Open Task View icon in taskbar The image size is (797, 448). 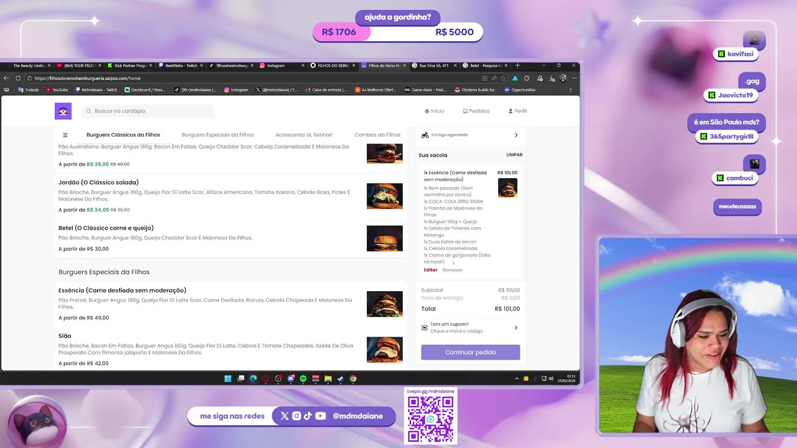point(241,378)
